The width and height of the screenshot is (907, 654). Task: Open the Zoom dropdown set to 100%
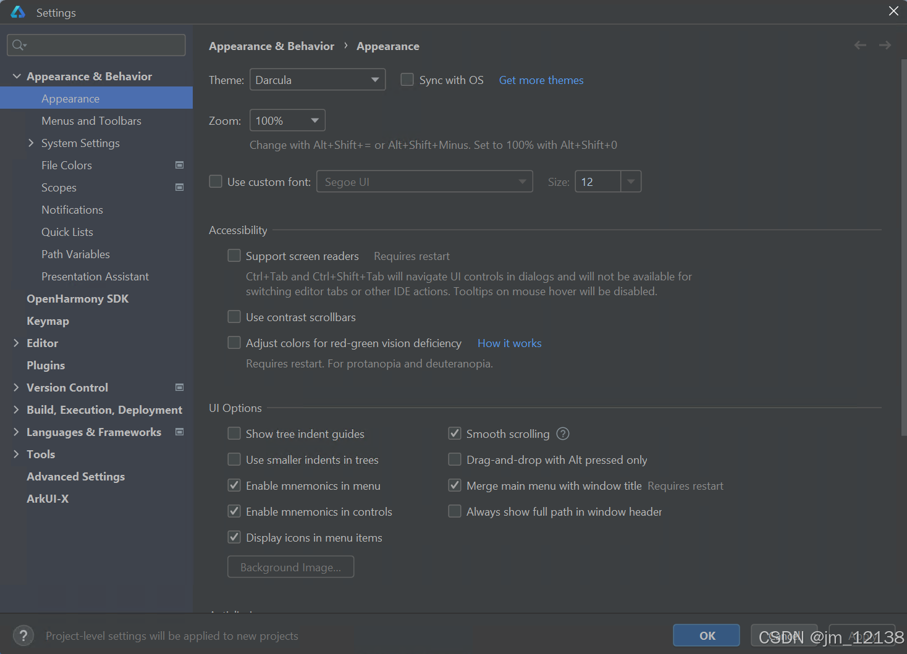coord(287,120)
